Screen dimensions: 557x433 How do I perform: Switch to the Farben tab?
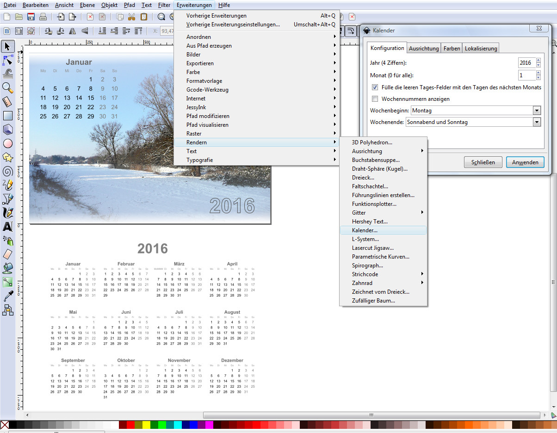[452, 49]
